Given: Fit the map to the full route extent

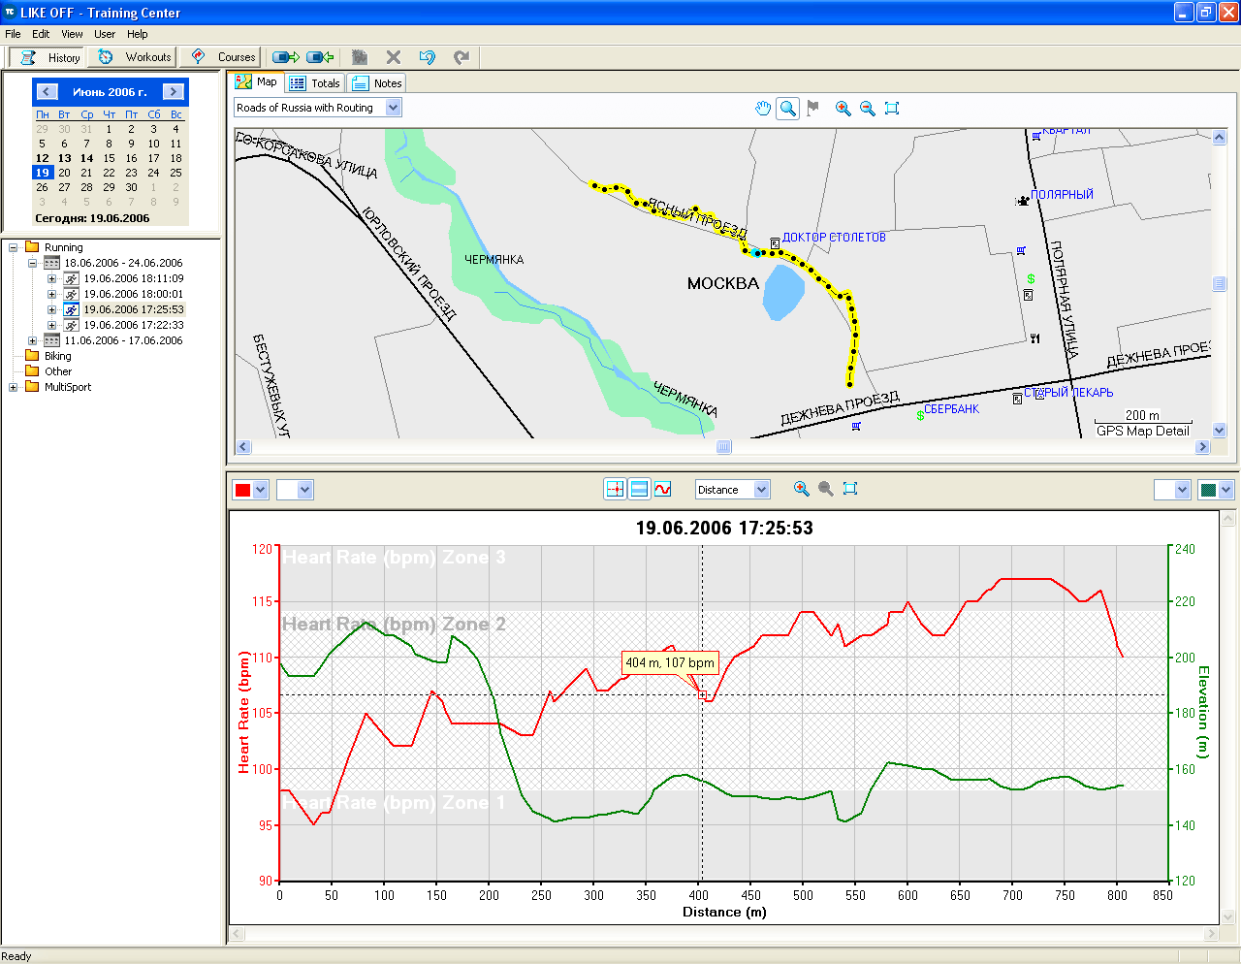Looking at the screenshot, I should click(x=892, y=109).
